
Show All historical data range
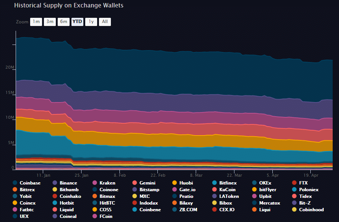coord(105,22)
